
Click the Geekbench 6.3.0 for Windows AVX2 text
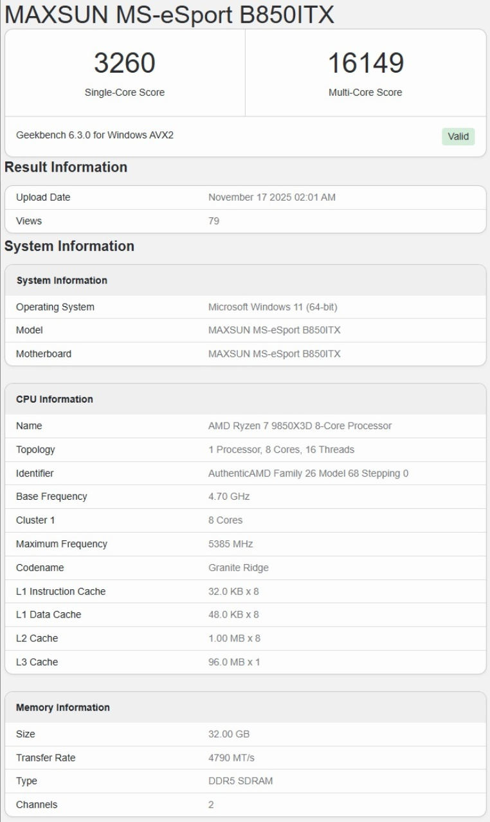click(x=95, y=135)
